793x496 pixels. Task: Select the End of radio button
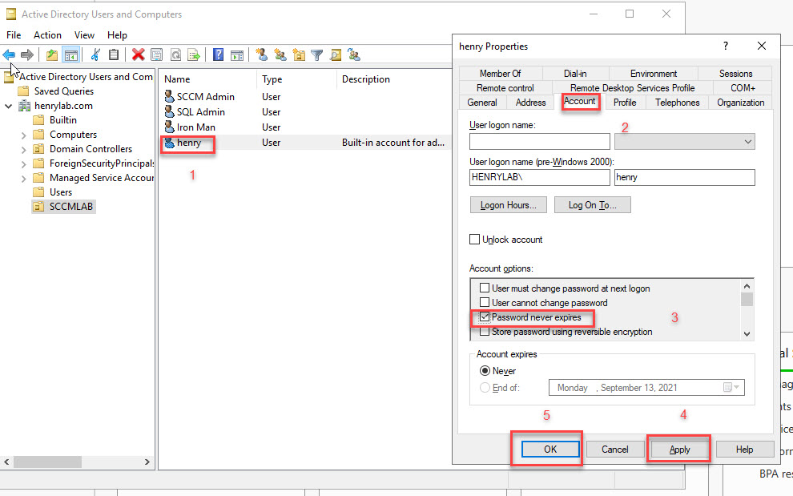click(x=485, y=387)
